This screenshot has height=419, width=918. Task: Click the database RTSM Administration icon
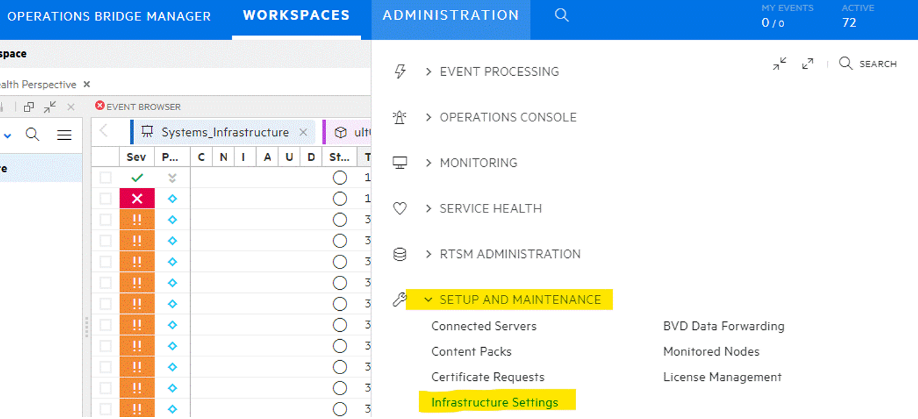coord(400,254)
